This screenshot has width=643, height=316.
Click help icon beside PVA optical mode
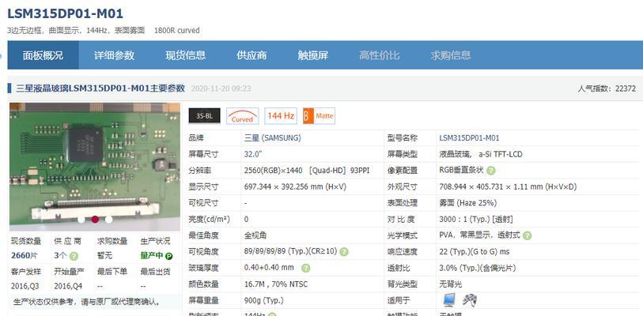tap(528, 235)
